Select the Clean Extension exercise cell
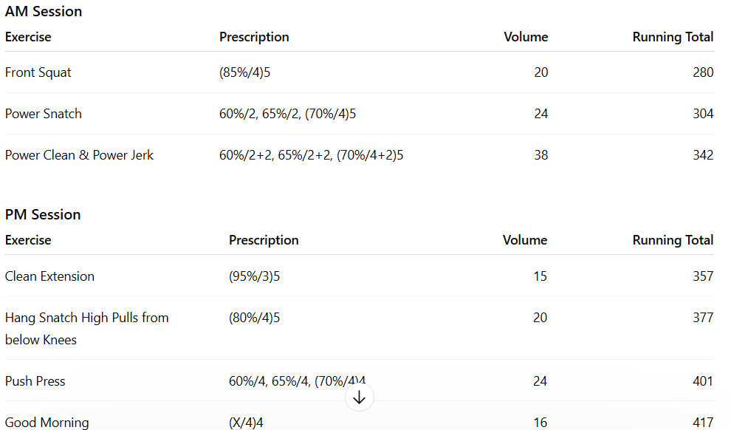731x430 pixels. (x=49, y=276)
